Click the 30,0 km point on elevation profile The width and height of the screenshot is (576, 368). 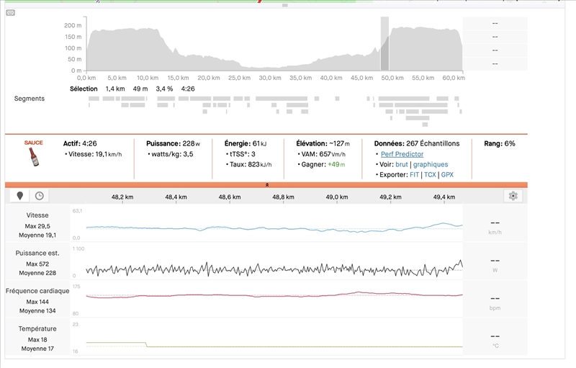click(270, 68)
